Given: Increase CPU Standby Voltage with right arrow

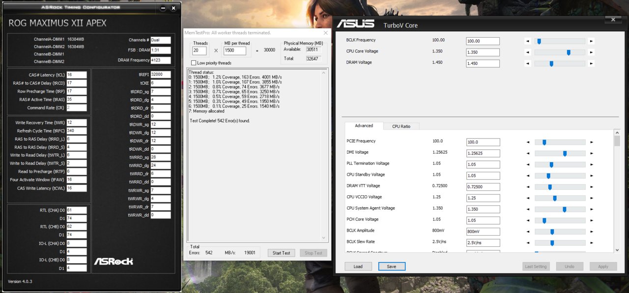Looking at the screenshot, I should (x=592, y=176).
